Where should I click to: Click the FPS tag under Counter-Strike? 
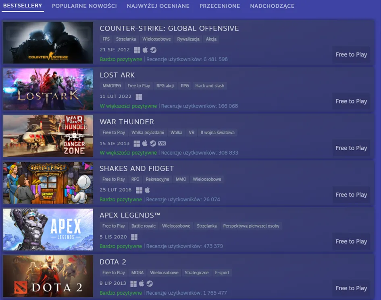(106, 39)
